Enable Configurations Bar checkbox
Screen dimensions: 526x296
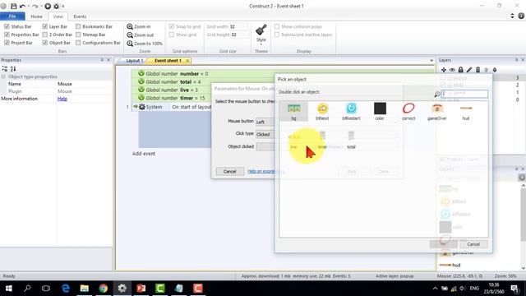pos(78,43)
